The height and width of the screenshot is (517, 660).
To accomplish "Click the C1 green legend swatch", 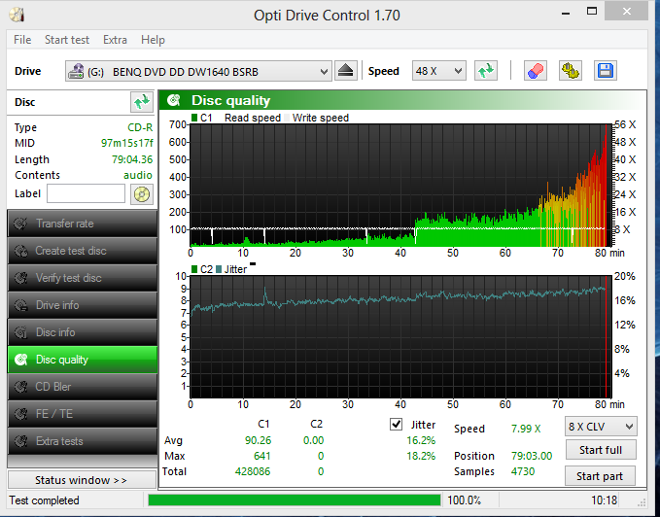I will pyautogui.click(x=194, y=118).
